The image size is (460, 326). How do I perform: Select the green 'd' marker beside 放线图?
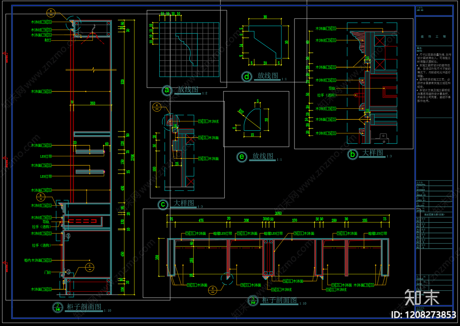pos(247,77)
